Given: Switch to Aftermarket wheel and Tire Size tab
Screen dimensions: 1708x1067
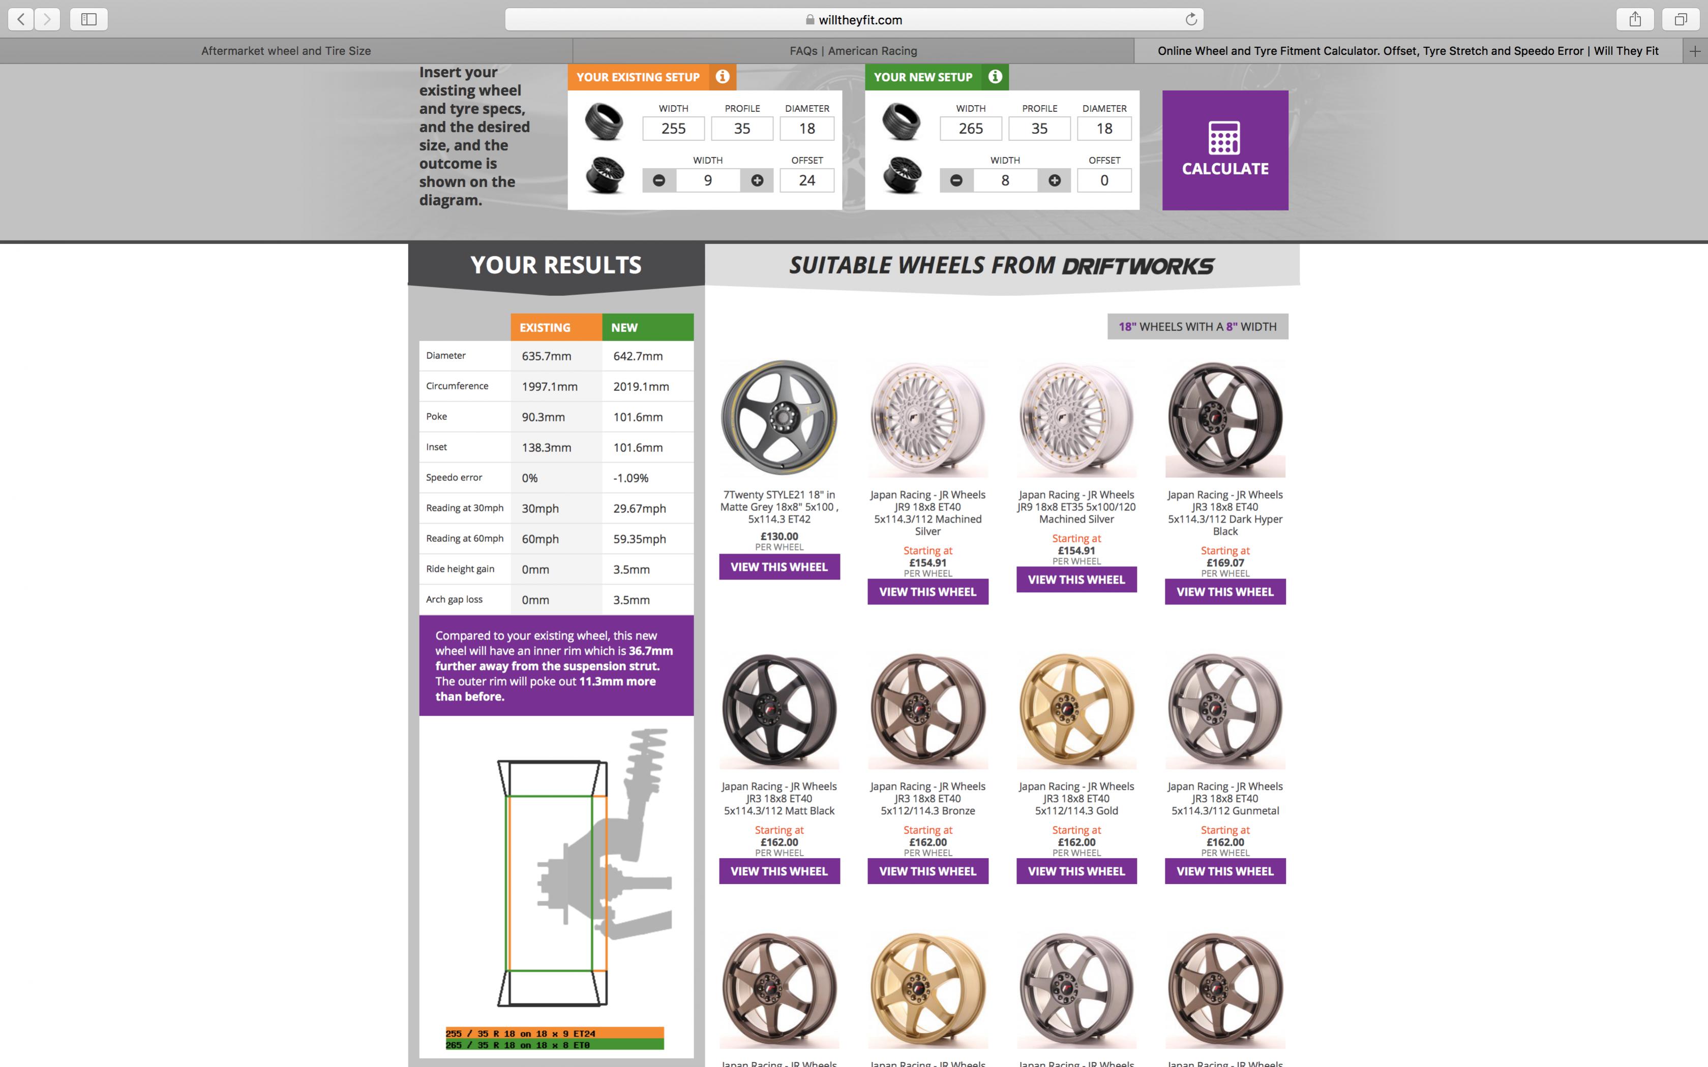Looking at the screenshot, I should (x=286, y=51).
